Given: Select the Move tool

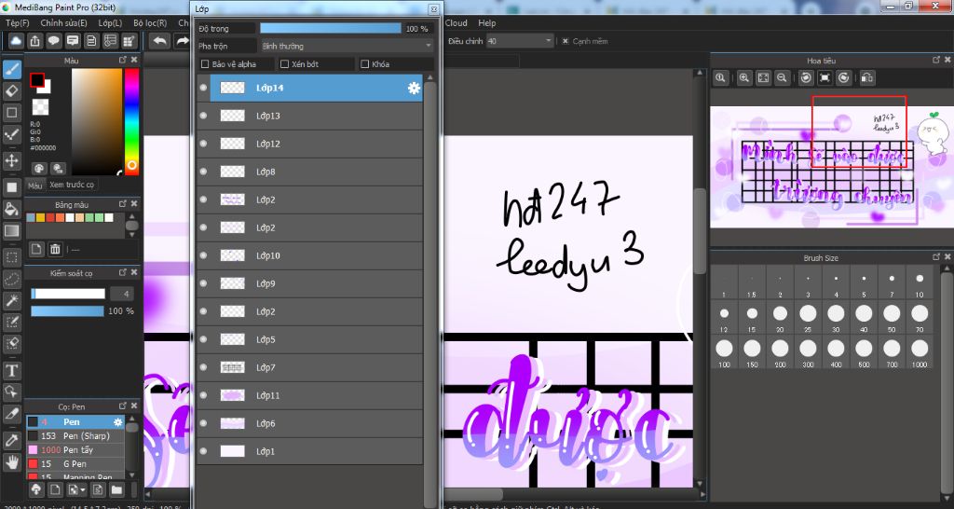Looking at the screenshot, I should tap(11, 160).
